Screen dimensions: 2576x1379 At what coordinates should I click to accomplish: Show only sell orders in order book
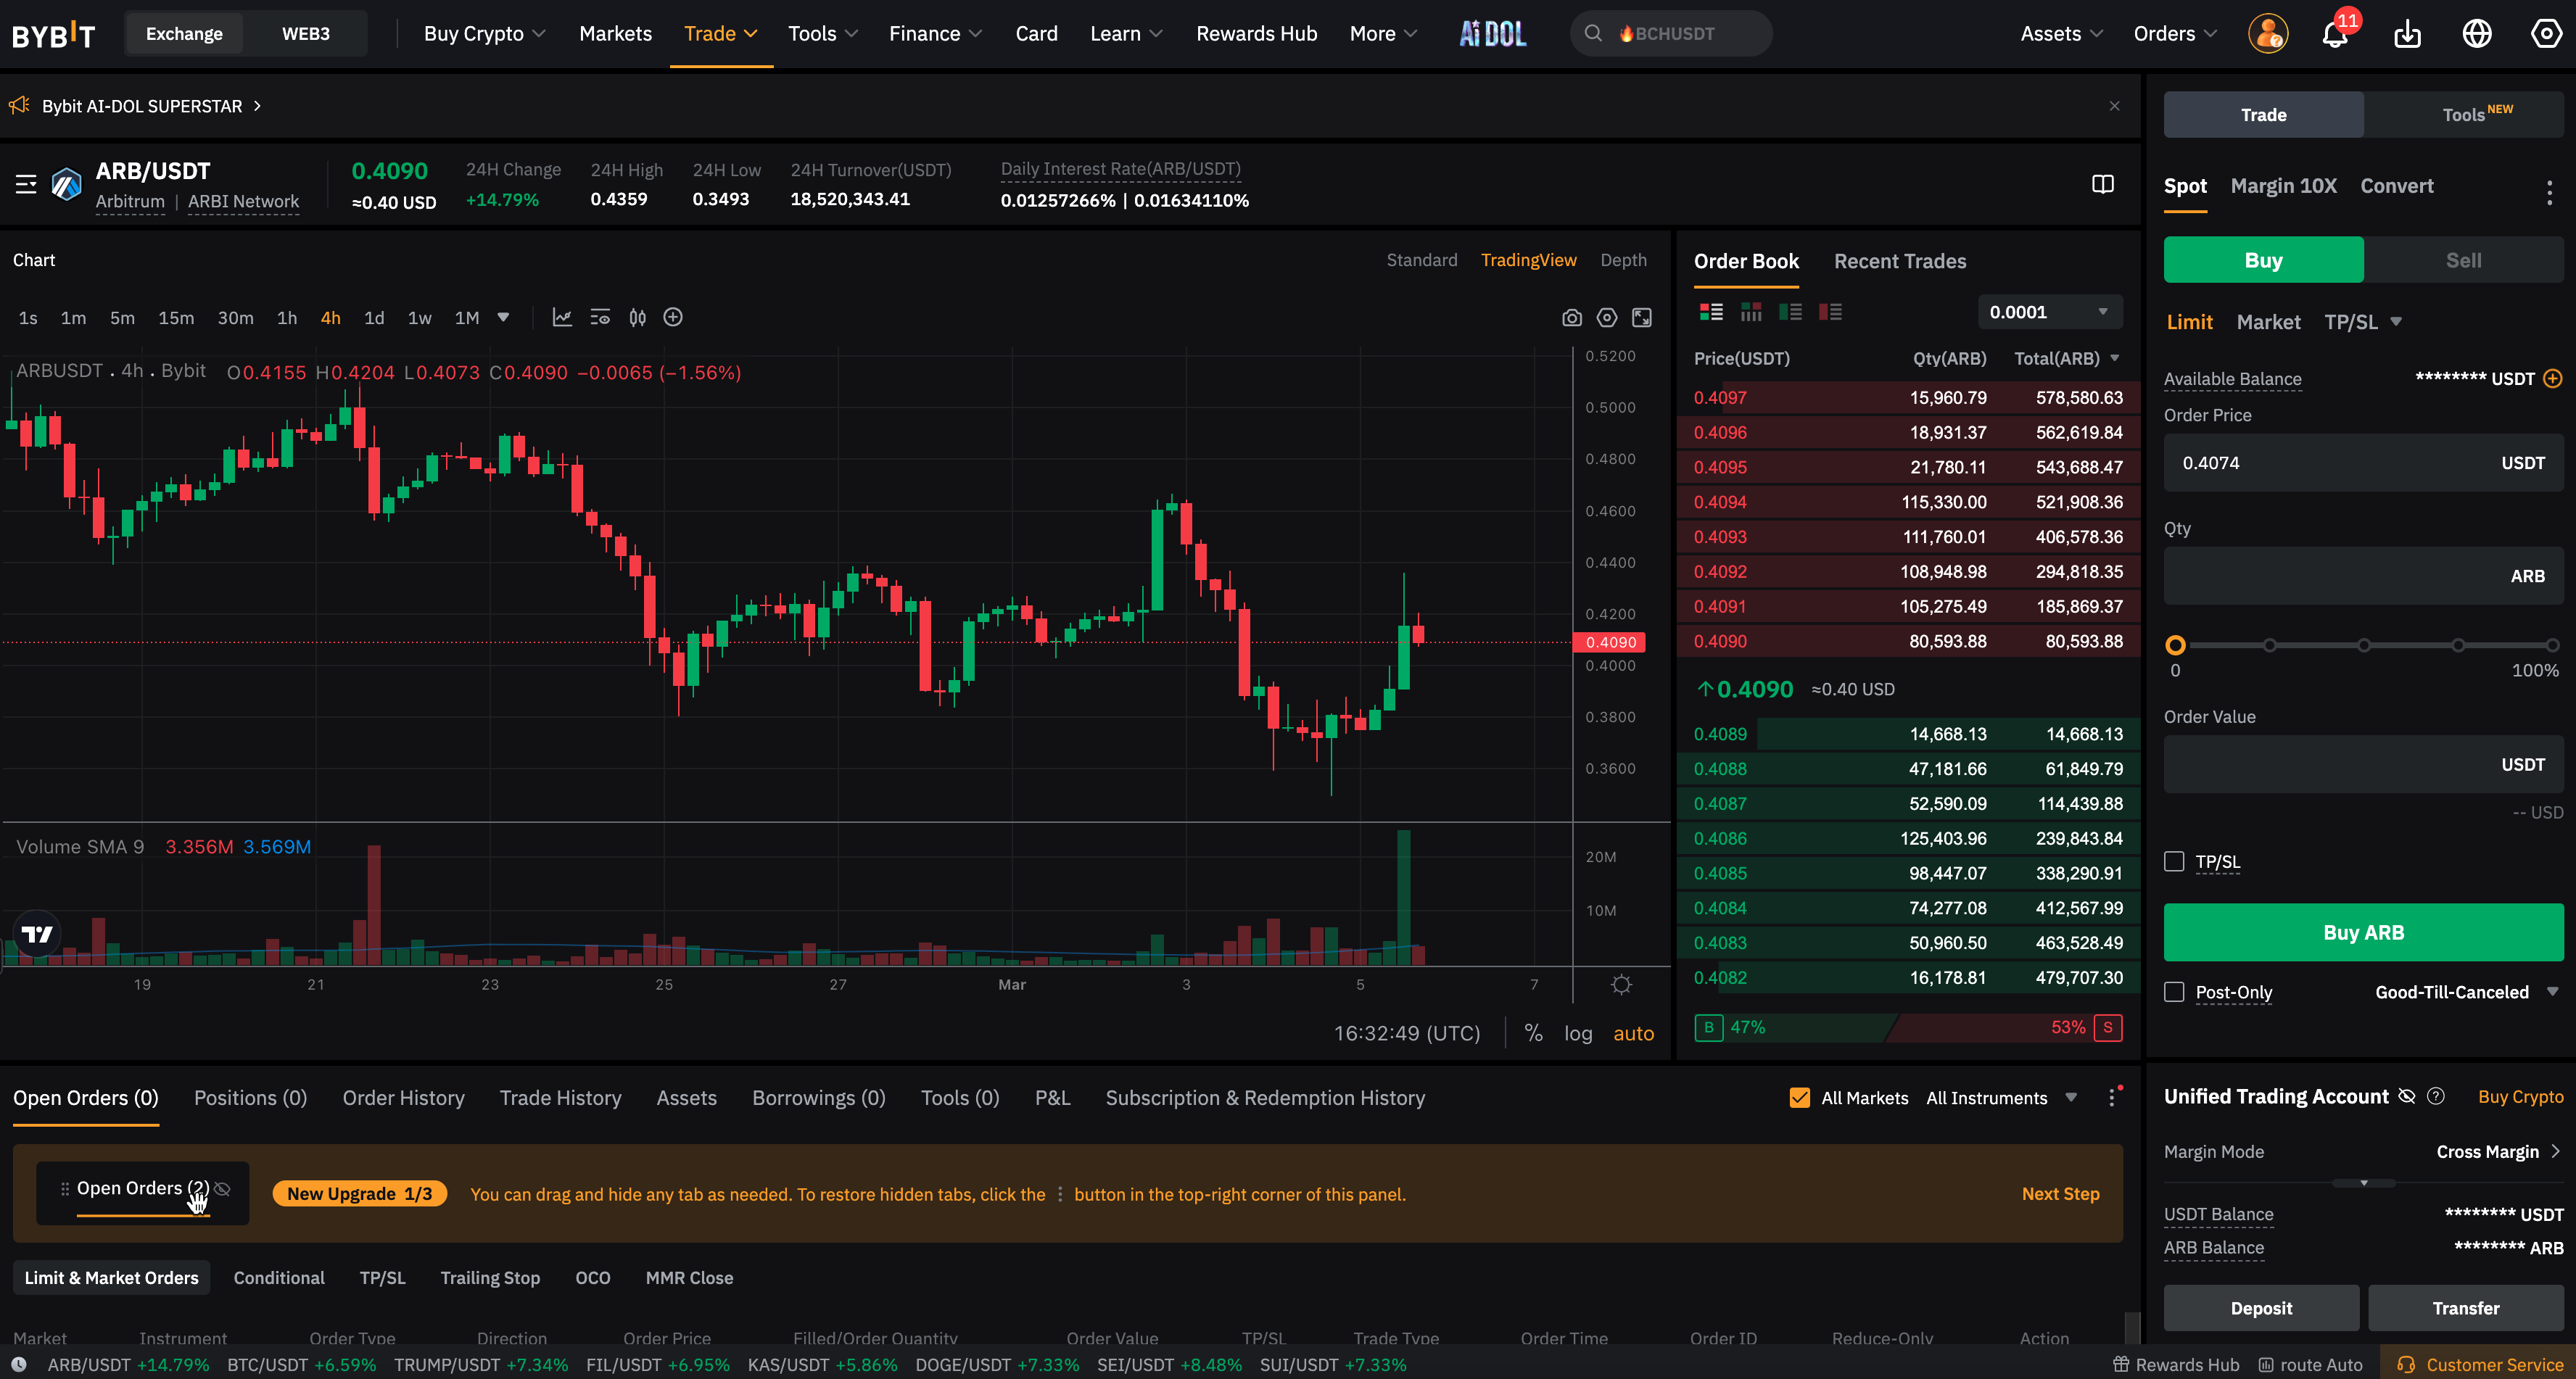1830,312
